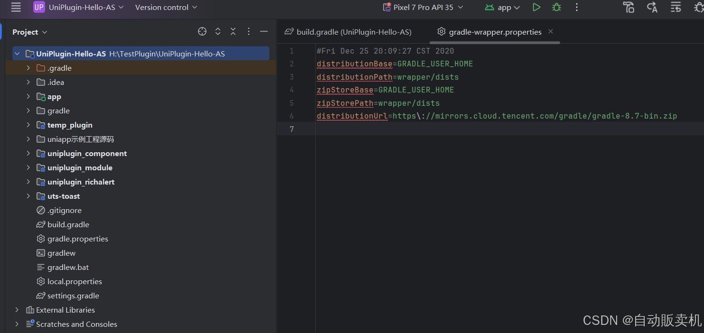Click the zipStorePath=wrapper/dists line
Viewport: 704px width, 333px height.
(378, 103)
